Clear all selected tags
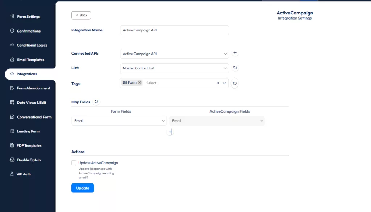Viewport: 371px width, 212px height. 218,83
